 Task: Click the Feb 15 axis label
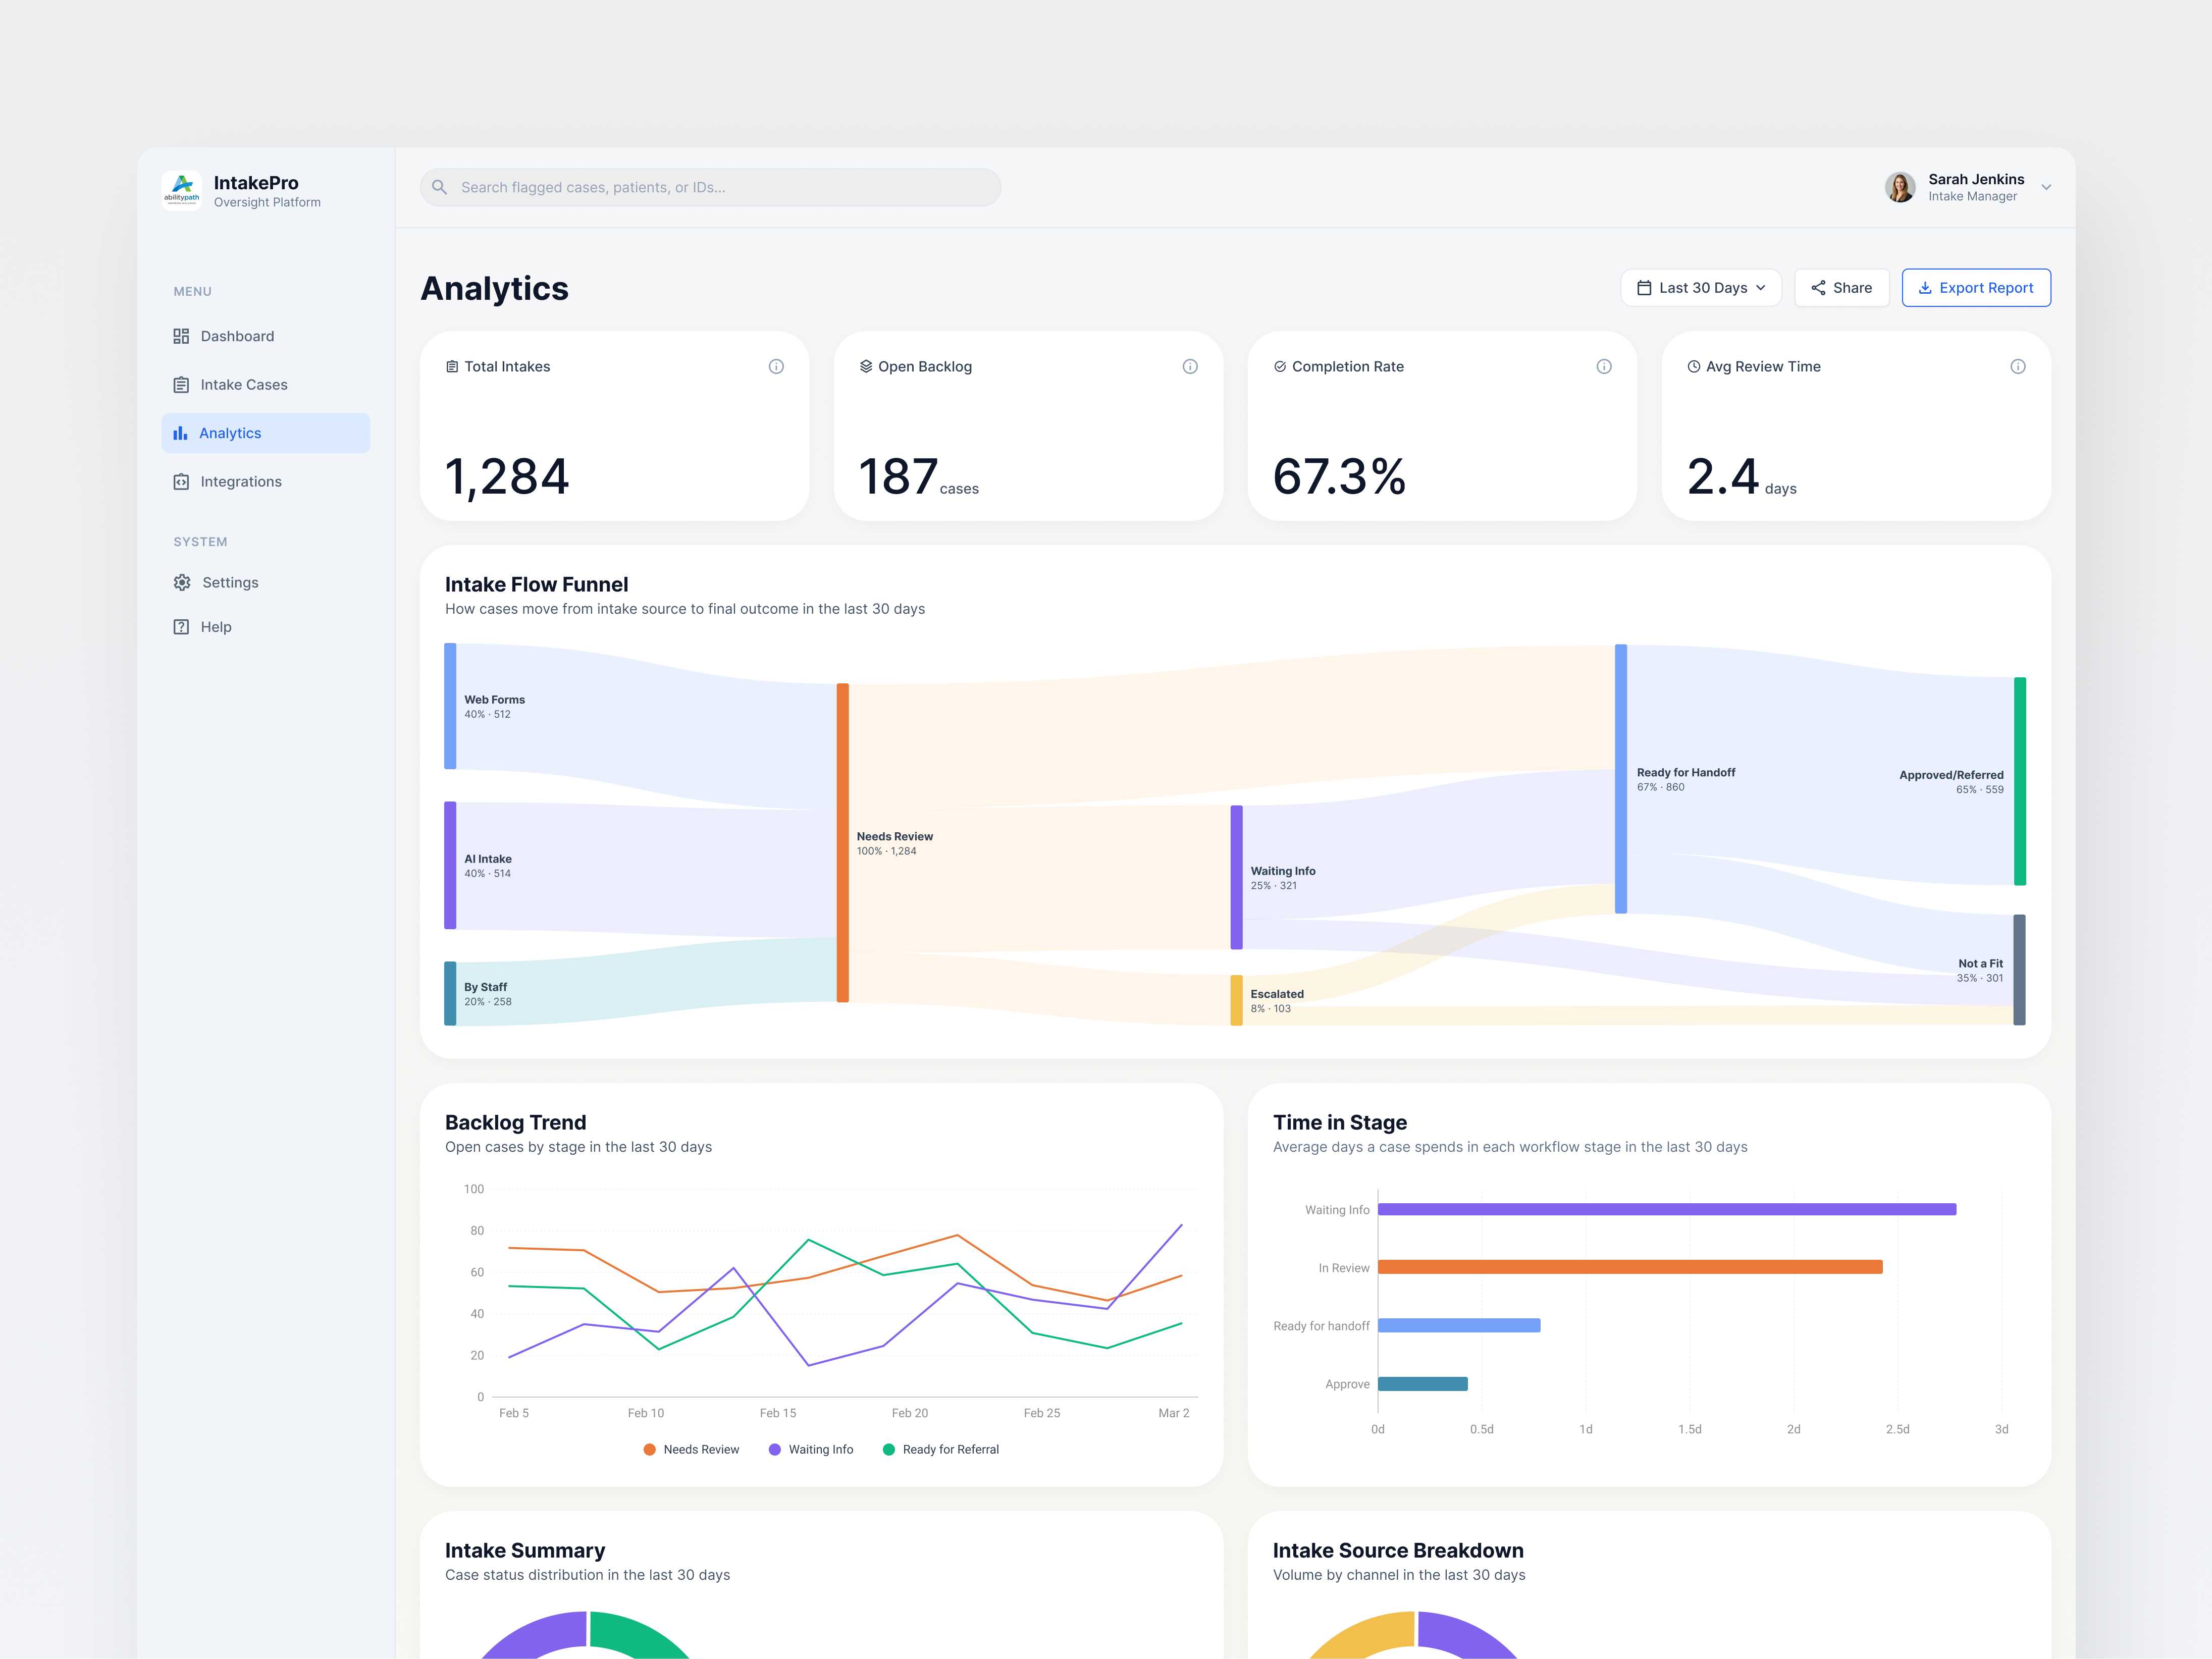point(778,1414)
